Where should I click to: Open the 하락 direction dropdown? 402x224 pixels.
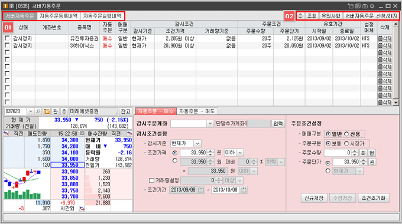pyautogui.click(x=281, y=162)
